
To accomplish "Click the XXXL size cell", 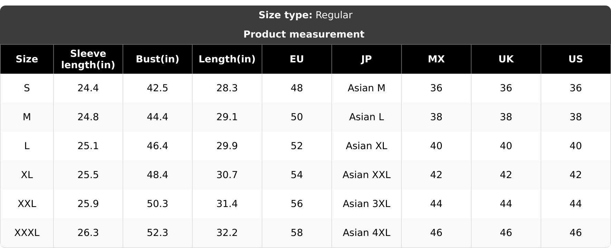I will [x=27, y=233].
